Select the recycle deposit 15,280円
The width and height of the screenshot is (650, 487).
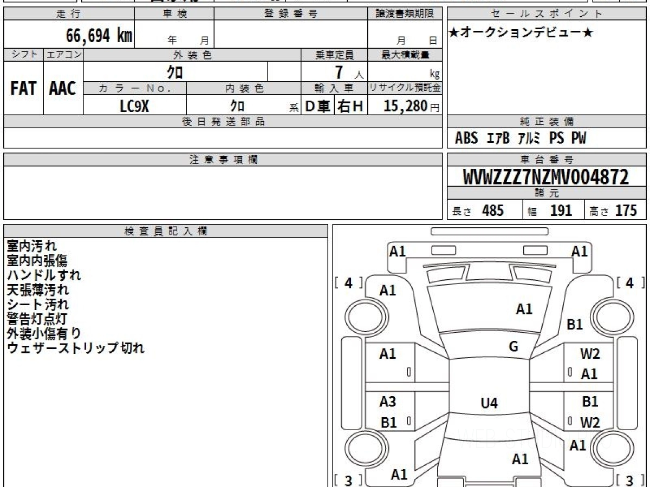[x=413, y=106]
